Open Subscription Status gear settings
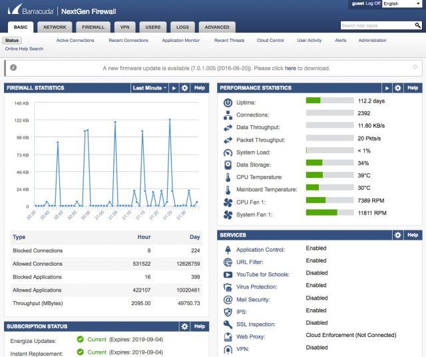 (x=184, y=326)
